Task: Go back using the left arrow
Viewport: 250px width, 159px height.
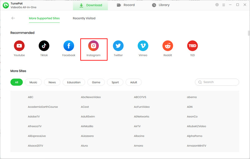Action: click(13, 18)
